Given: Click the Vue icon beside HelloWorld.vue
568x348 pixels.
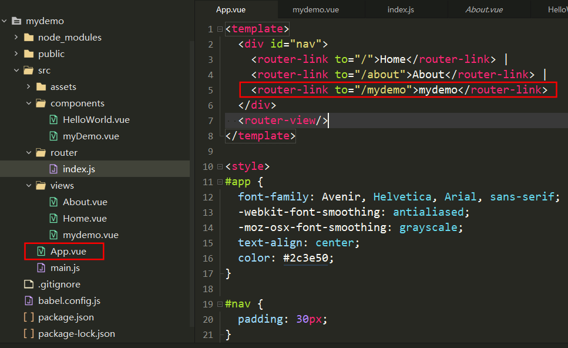Looking at the screenshot, I should 53,120.
